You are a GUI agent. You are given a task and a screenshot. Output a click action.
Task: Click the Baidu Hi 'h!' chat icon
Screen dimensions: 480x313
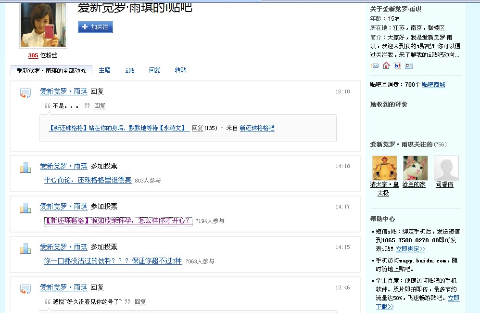click(x=397, y=65)
